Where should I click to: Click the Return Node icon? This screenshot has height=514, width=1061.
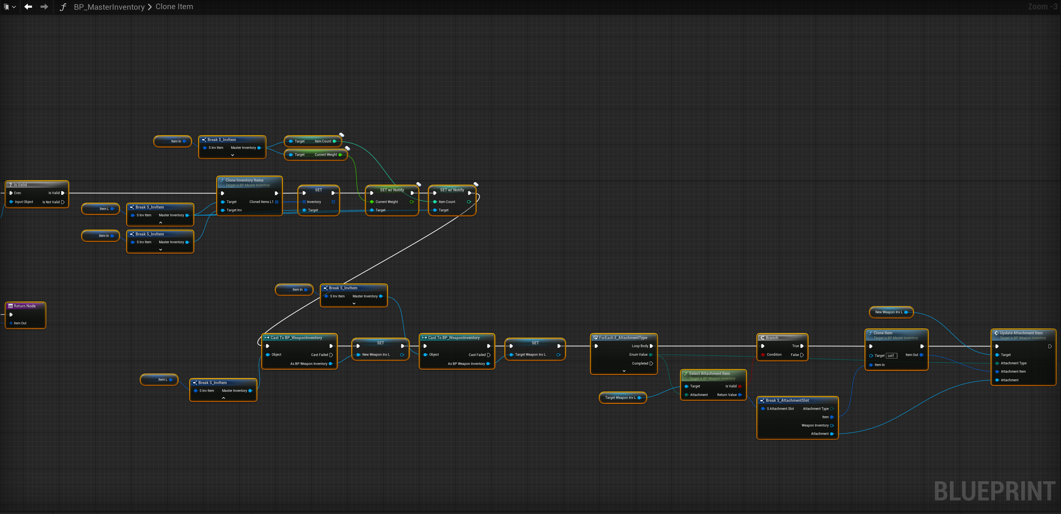11,306
